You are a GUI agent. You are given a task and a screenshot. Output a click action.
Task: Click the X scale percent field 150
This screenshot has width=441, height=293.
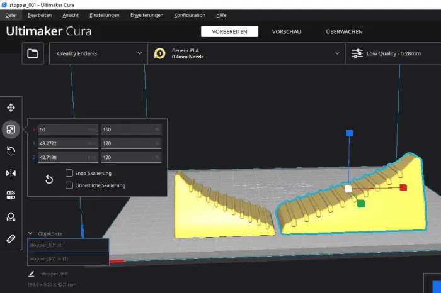(x=132, y=130)
